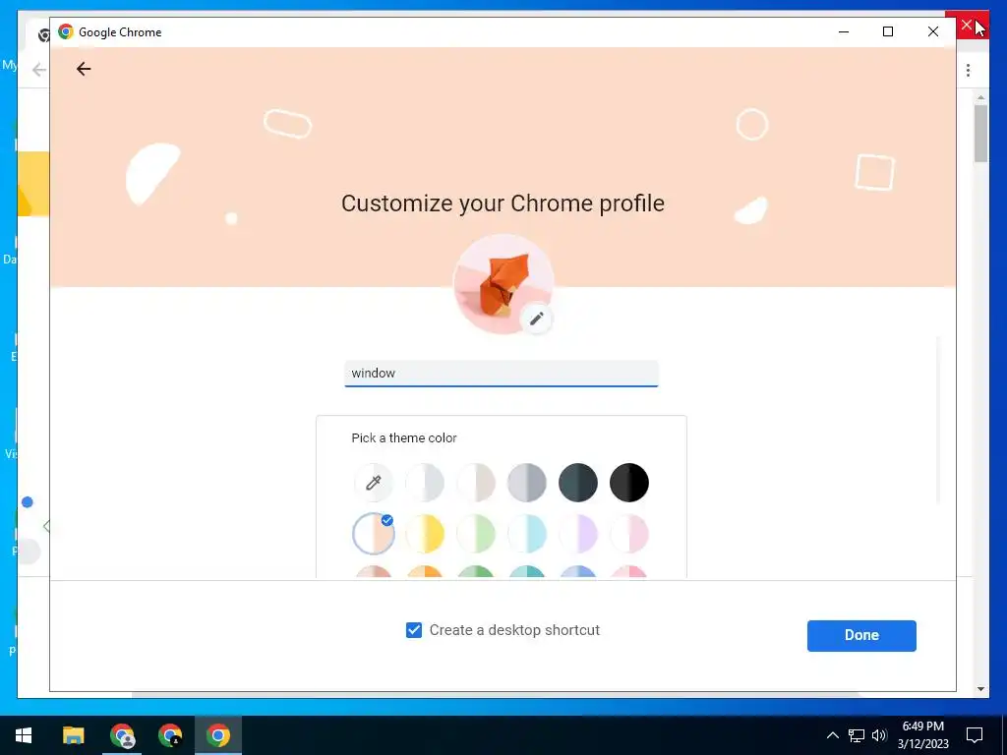The image size is (1007, 755).
Task: Open network status tray icon
Action: (857, 735)
